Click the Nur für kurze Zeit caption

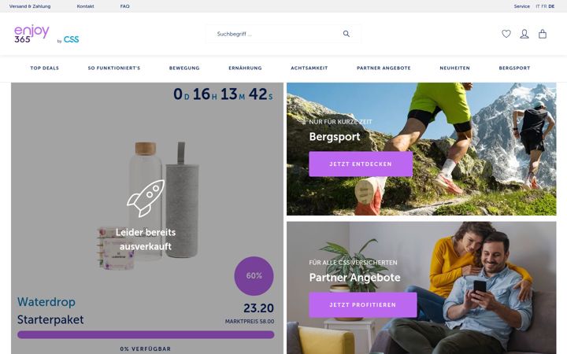[340, 122]
